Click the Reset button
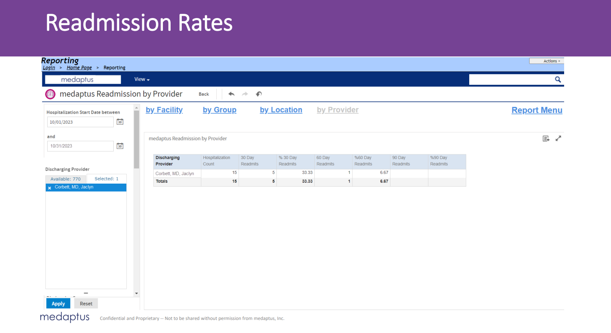The height and width of the screenshot is (333, 611). coord(86,303)
